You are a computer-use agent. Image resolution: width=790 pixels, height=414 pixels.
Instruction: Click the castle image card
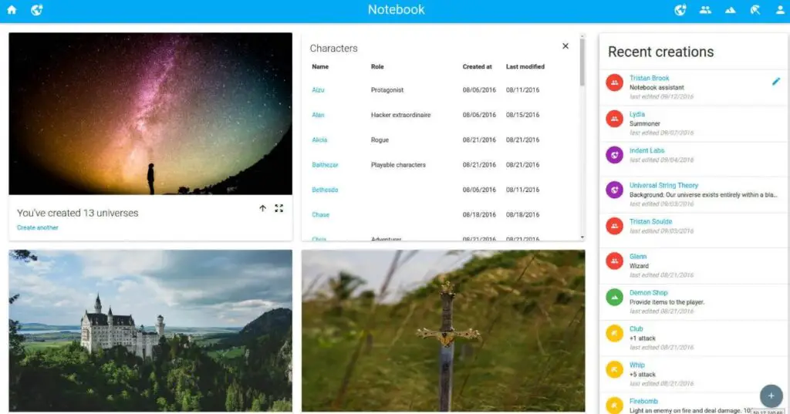point(150,330)
